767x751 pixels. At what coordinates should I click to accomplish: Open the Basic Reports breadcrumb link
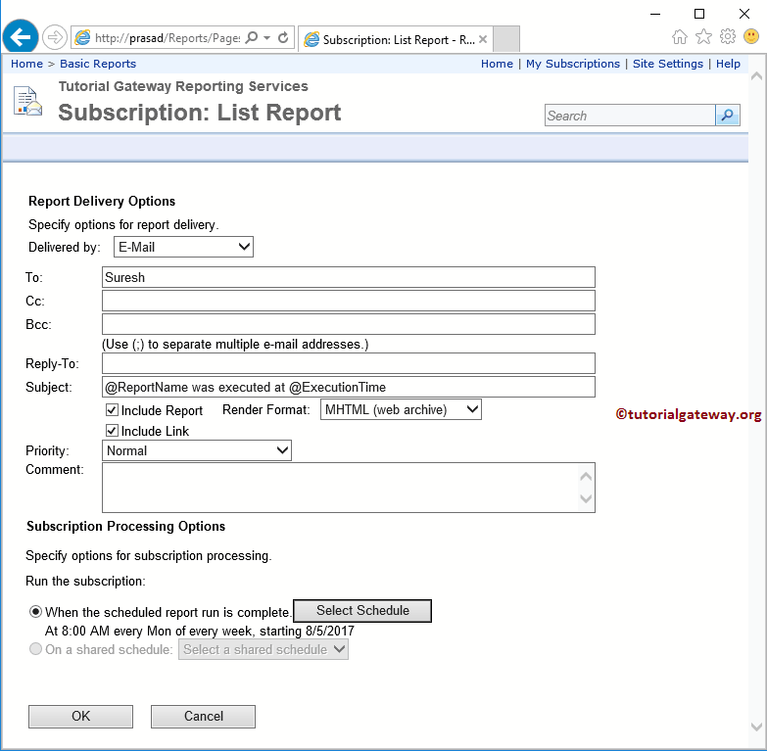(x=98, y=64)
